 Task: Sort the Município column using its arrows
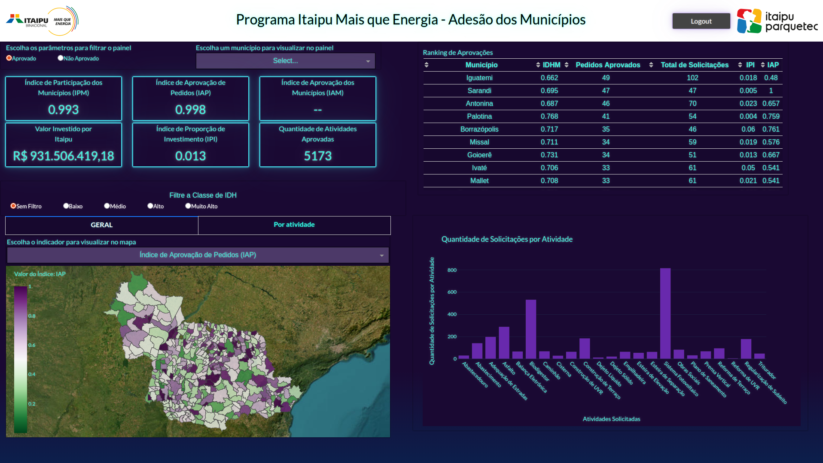tap(427, 65)
